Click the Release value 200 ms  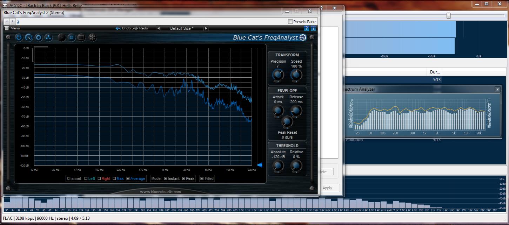pyautogui.click(x=296, y=102)
